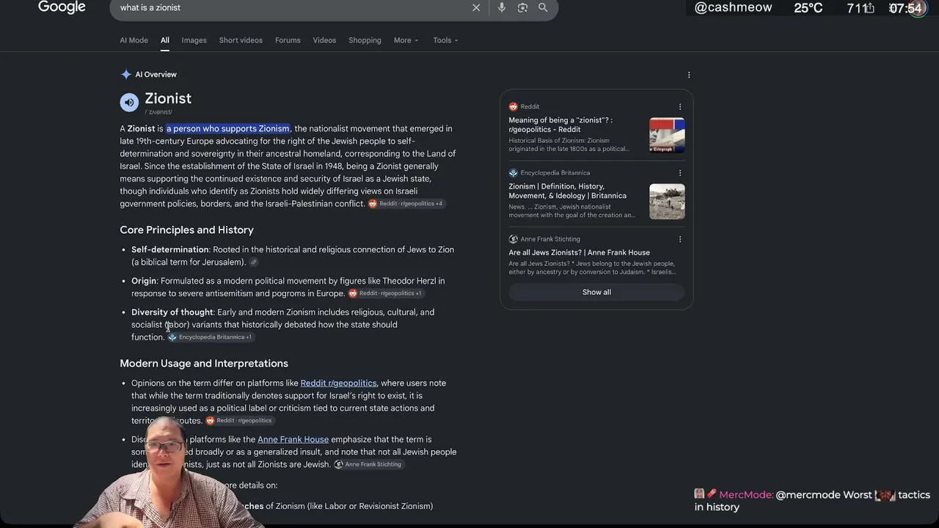Open the Britannica result thumbnail image
The height and width of the screenshot is (528, 939).
tap(667, 201)
